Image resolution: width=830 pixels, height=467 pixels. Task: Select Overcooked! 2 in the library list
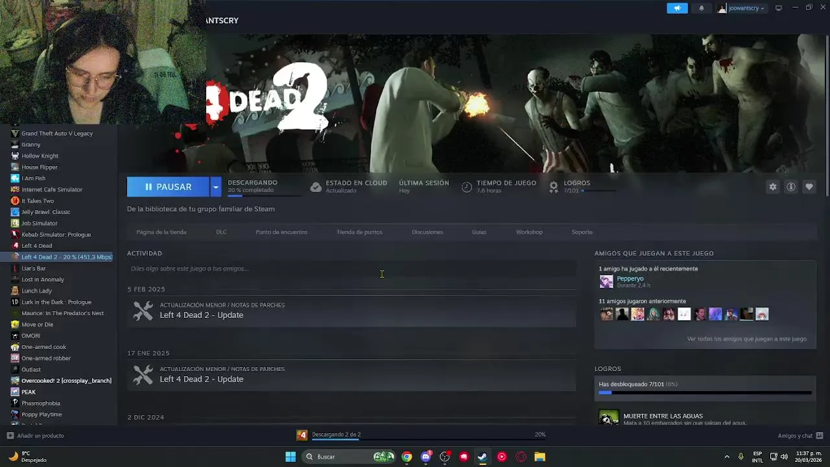tap(66, 381)
